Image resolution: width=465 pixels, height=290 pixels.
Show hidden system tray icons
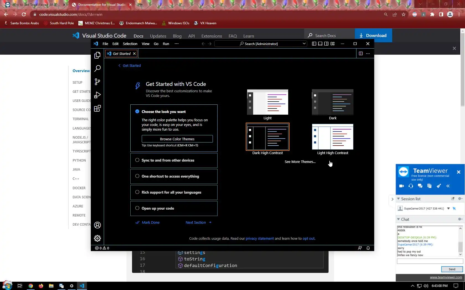click(412, 286)
